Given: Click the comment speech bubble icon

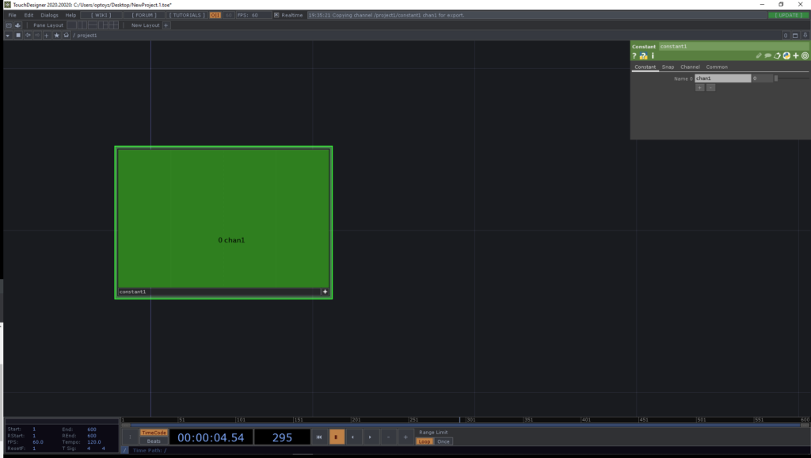Looking at the screenshot, I should pos(767,56).
